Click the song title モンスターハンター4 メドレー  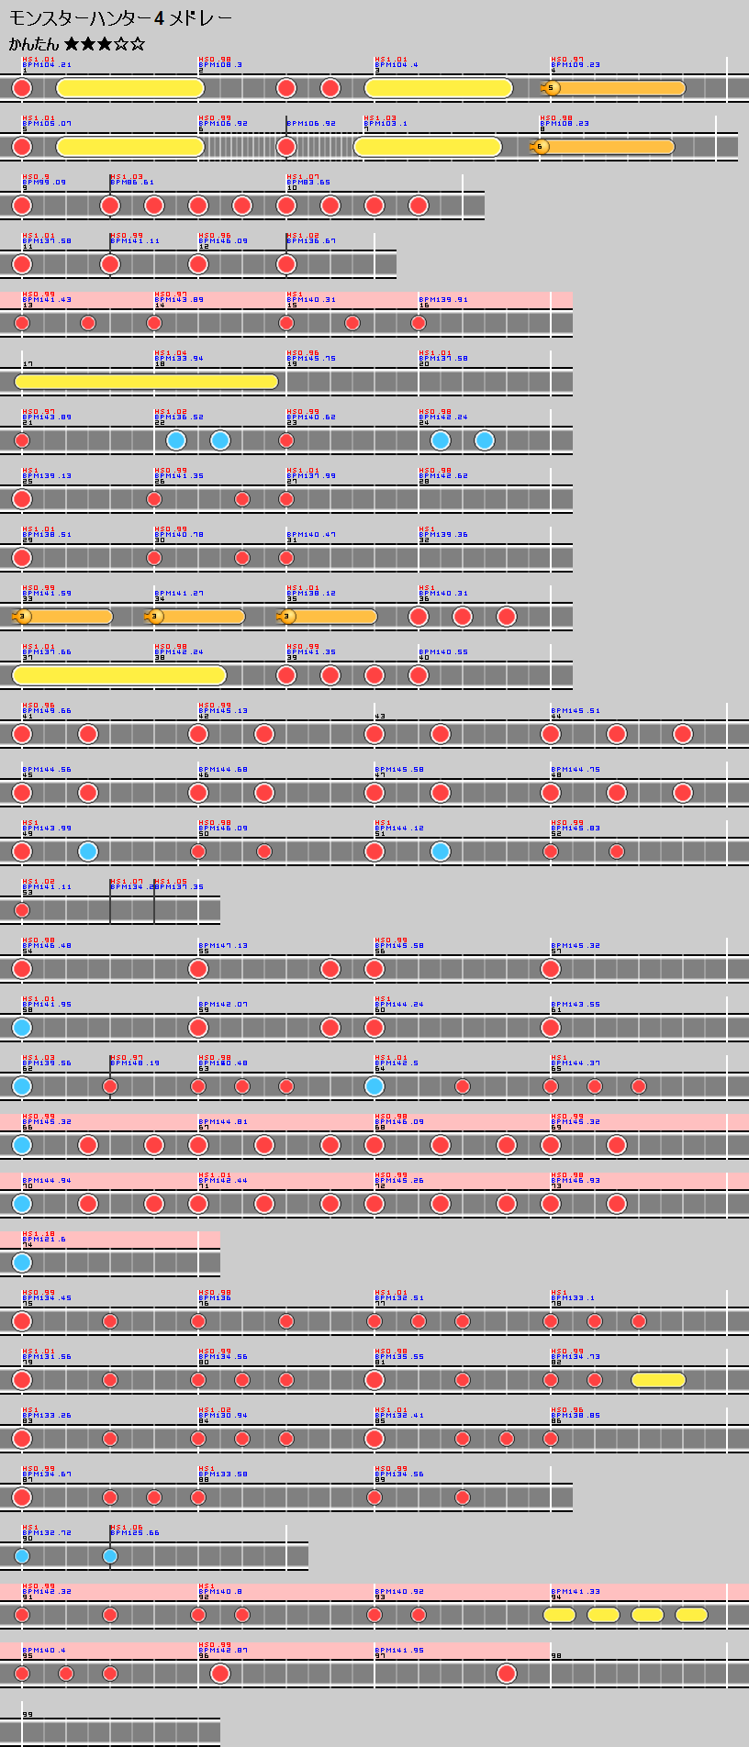click(x=120, y=18)
